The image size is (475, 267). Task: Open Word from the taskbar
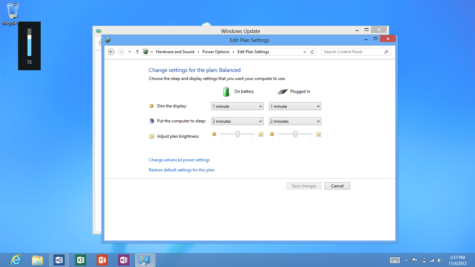[59, 260]
